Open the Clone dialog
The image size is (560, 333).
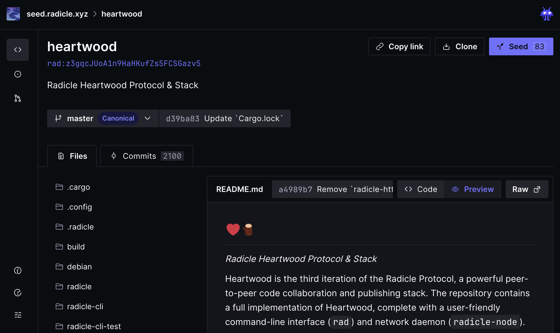(x=459, y=46)
